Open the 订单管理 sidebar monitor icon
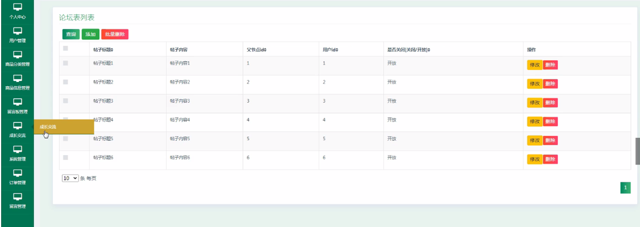This screenshot has width=640, height=227. coord(17,173)
